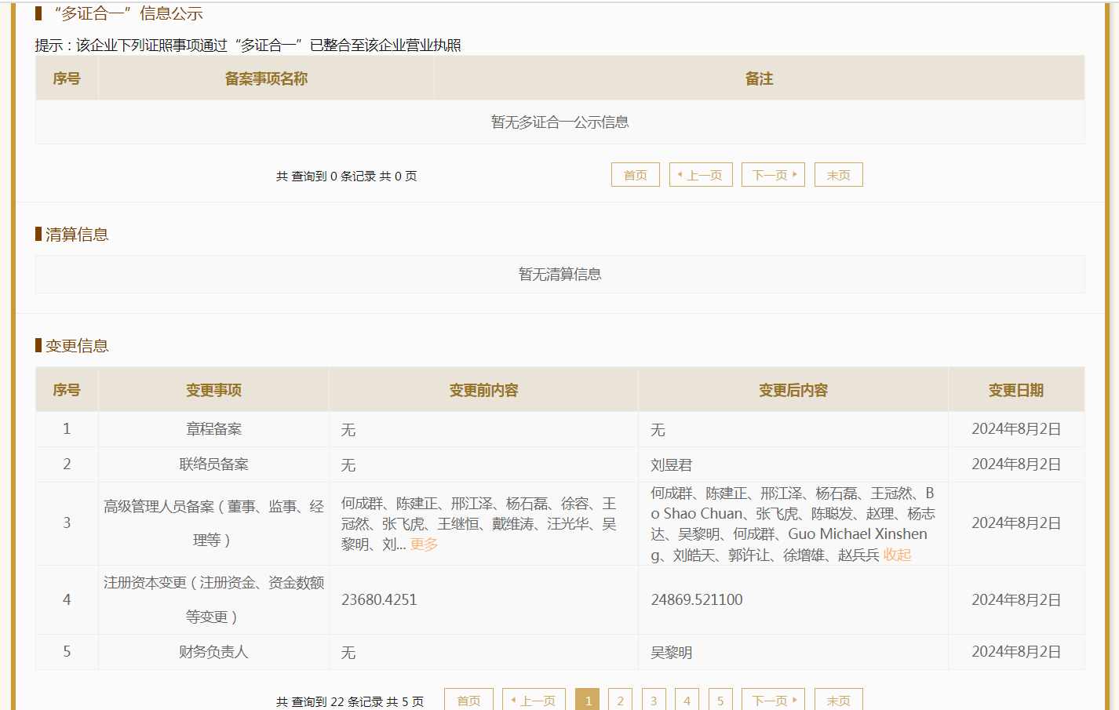Image resolution: width=1119 pixels, height=710 pixels.
Task: Click 下一页 in the 变更信息 pagination
Action: click(x=774, y=700)
